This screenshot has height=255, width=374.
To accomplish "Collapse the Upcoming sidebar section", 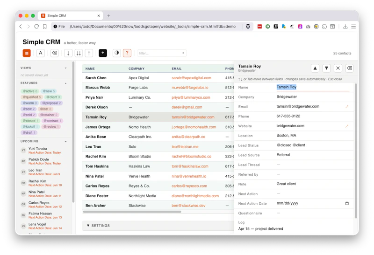I will [x=65, y=142].
